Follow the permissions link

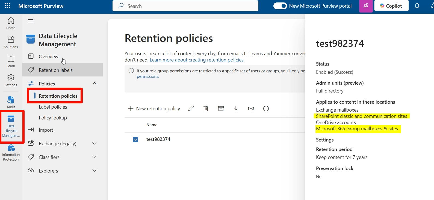click(x=148, y=76)
